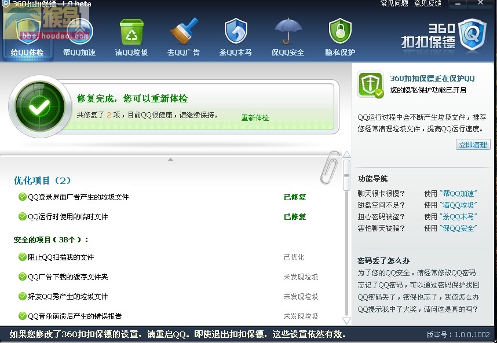Image resolution: width=497 pixels, height=343 pixels.
Task: Collapse the result panel with up triangle
Action: pyautogui.click(x=170, y=160)
